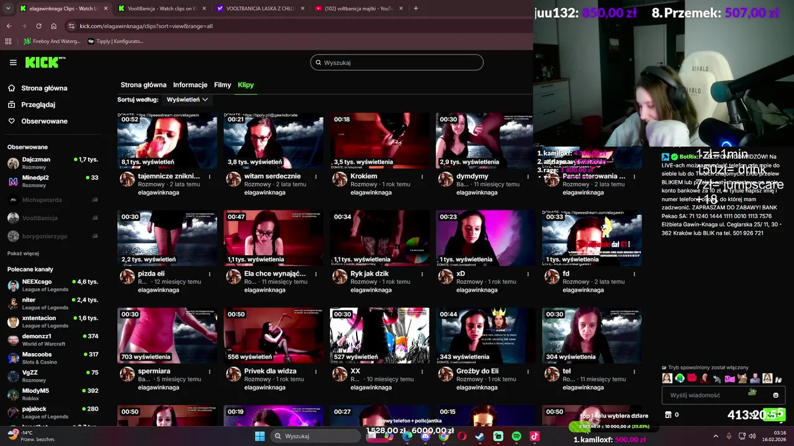The image size is (794, 446).
Task: Click the browser address bar URL
Action: coord(146,26)
